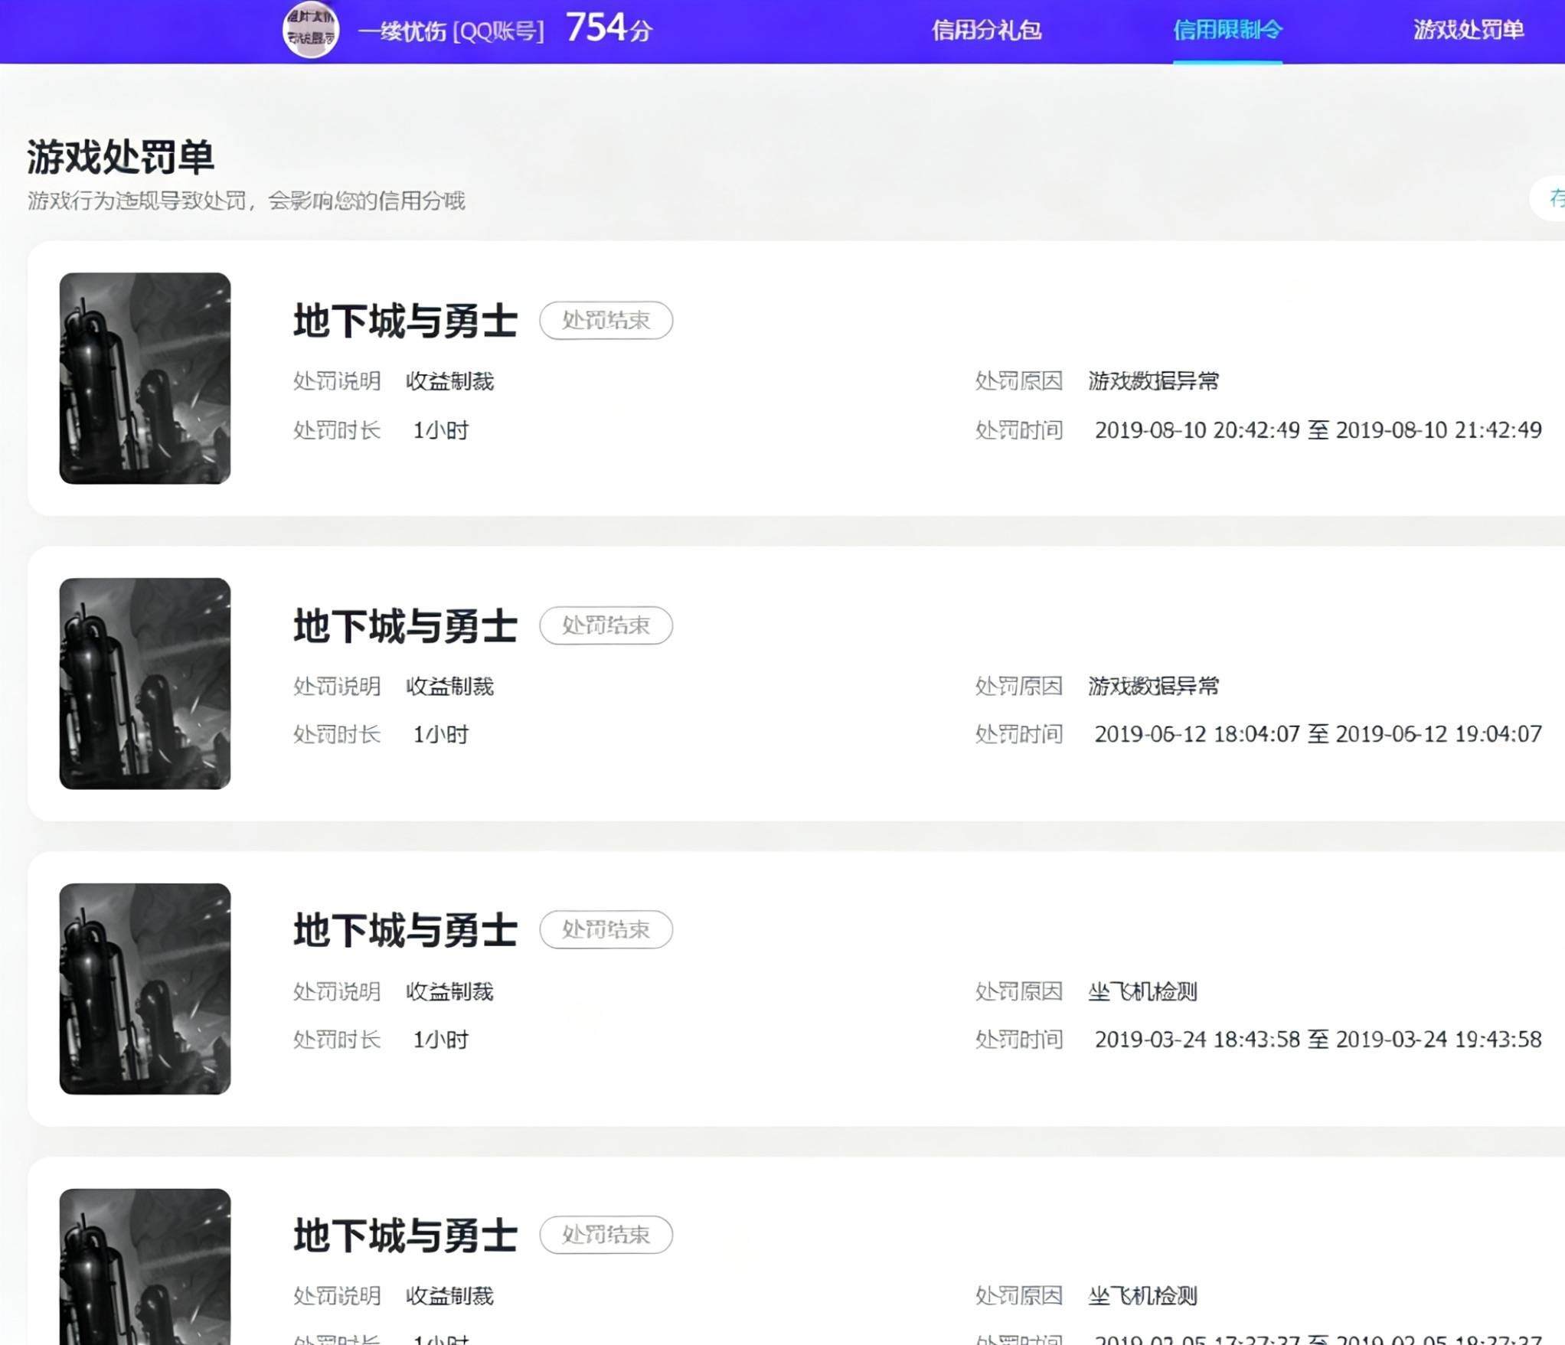Click 处罚时间 label in the 2019-06-12 card

(x=1019, y=734)
